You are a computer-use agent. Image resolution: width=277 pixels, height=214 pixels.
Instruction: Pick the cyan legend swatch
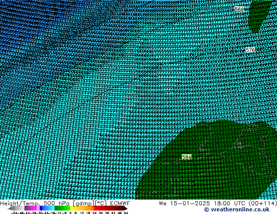click(53, 208)
